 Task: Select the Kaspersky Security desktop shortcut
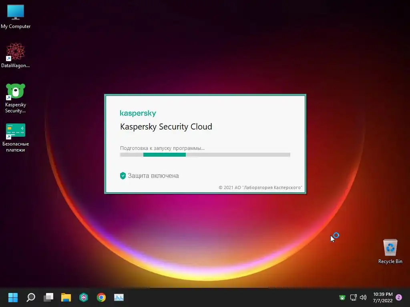[16, 98]
